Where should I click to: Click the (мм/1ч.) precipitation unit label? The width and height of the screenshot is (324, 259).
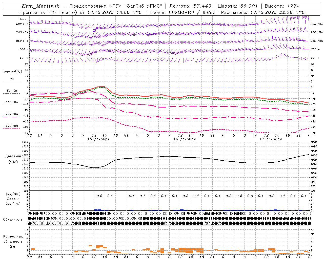(13, 204)
